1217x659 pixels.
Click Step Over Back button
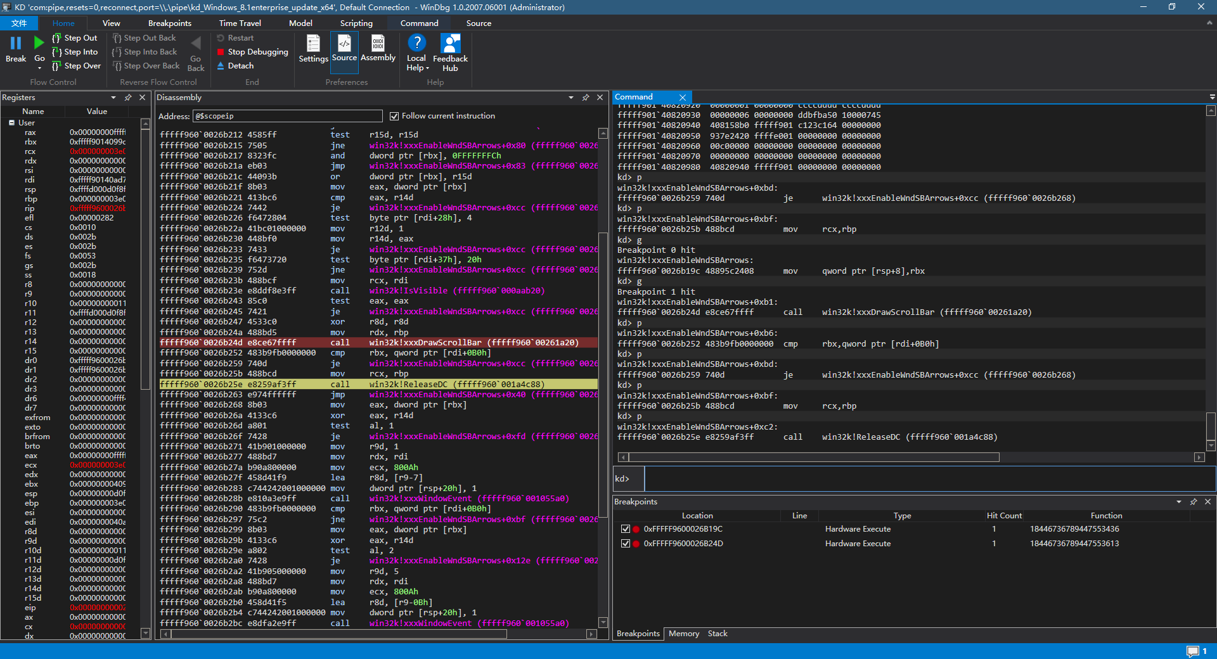146,66
